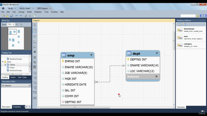Click the emp table title header
207x116 pixels.
point(77,55)
